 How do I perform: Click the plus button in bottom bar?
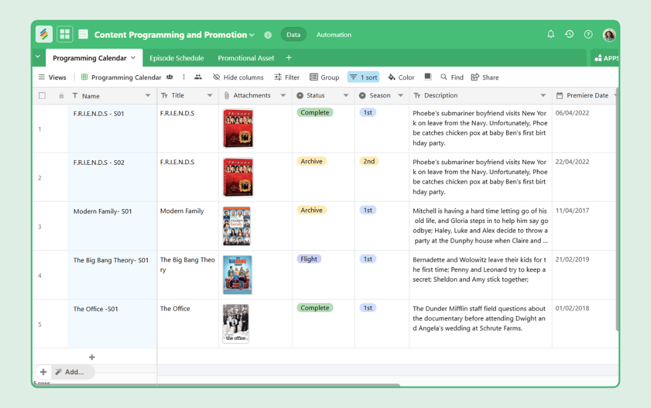point(43,372)
